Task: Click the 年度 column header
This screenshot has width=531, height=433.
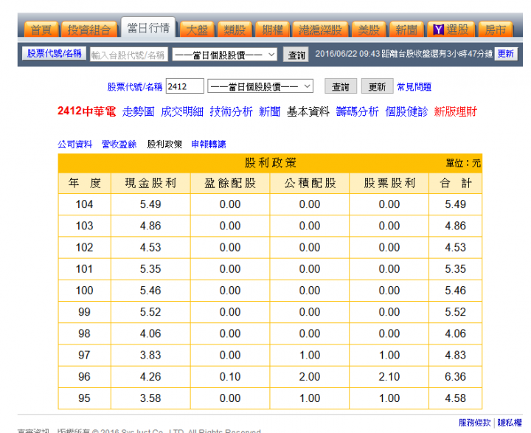Action: click(x=85, y=183)
